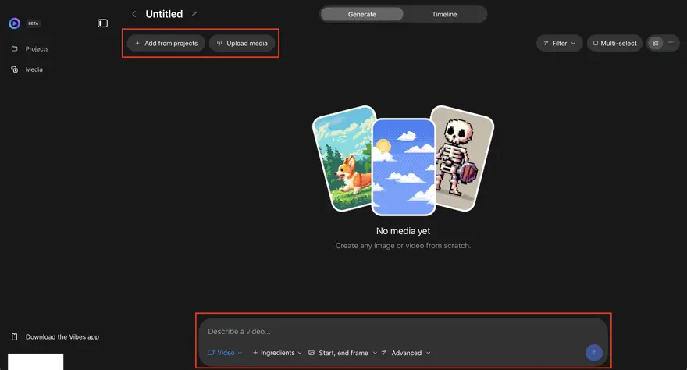
Task: Click the back arrow beside Untitled
Action: pyautogui.click(x=134, y=14)
